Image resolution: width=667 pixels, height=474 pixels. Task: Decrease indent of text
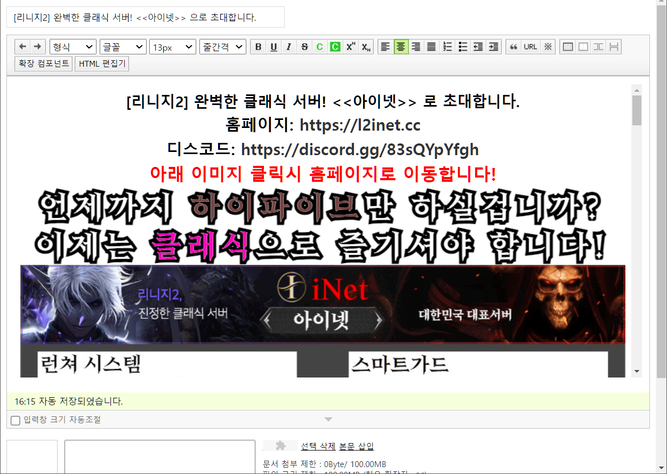pyautogui.click(x=478, y=47)
